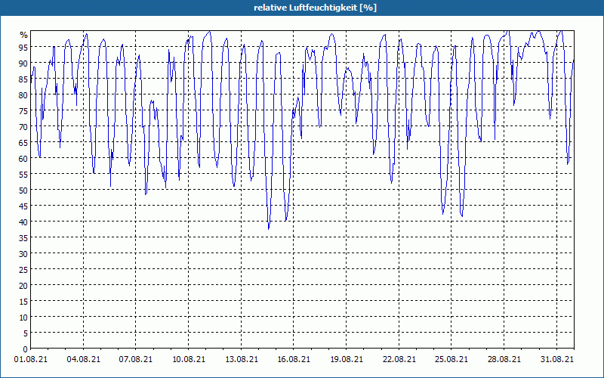The width and height of the screenshot is (604, 378).
Task: Click the date label 10.08.21
Action: [189, 359]
